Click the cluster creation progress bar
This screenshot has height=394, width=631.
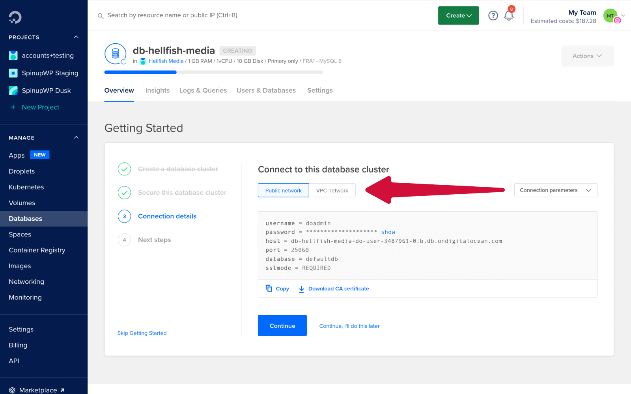(x=213, y=72)
